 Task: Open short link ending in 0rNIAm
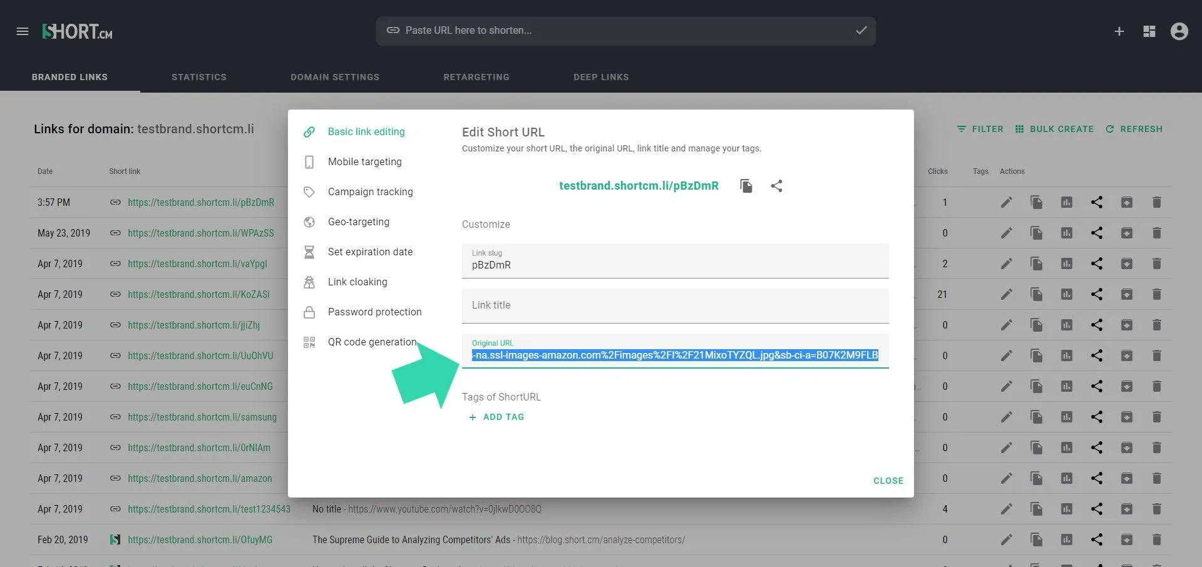pos(199,447)
